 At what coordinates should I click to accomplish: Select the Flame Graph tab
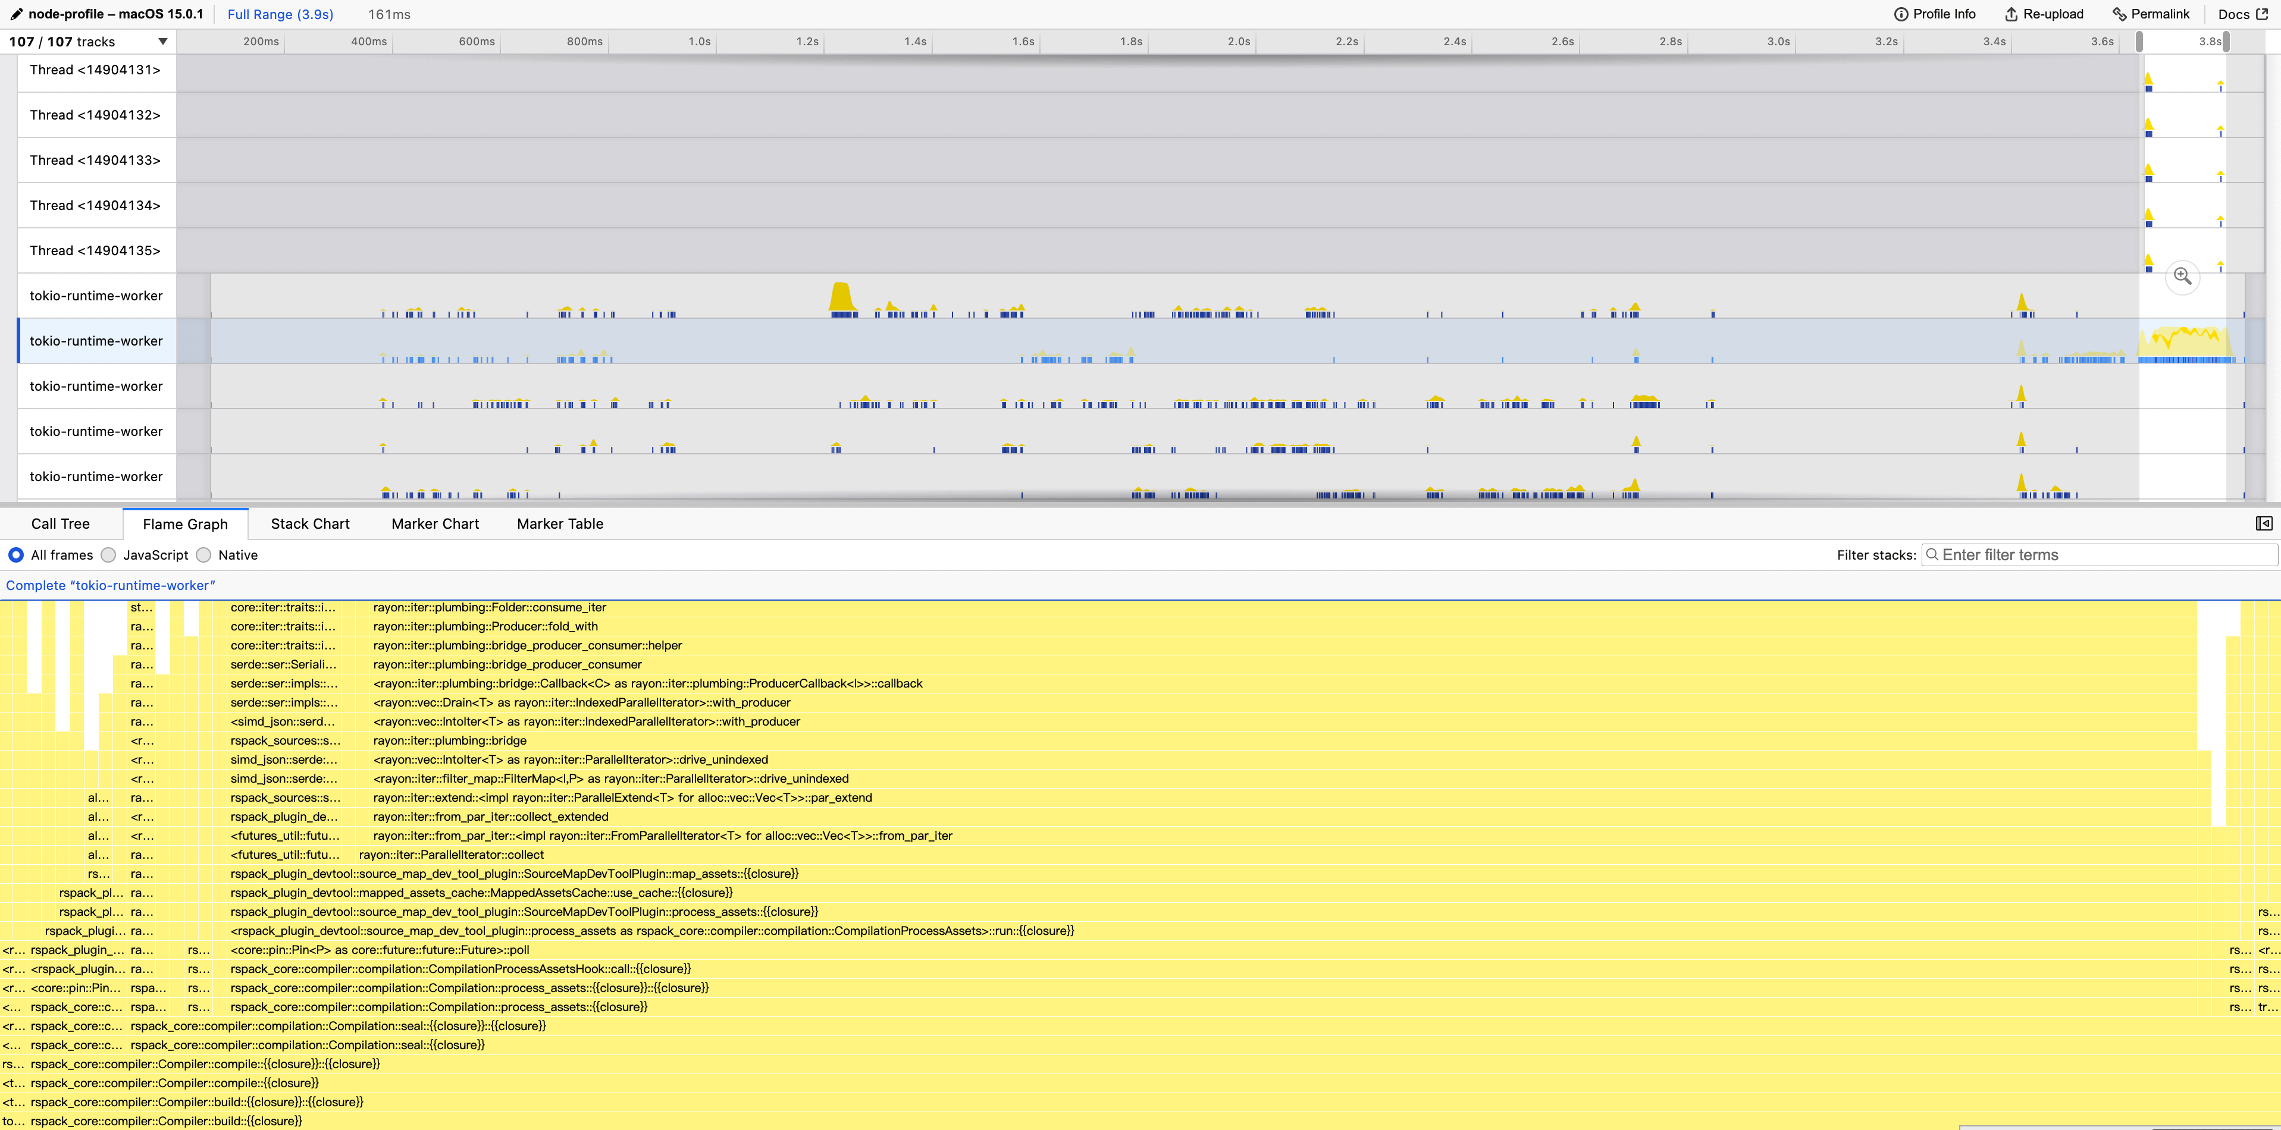point(185,524)
